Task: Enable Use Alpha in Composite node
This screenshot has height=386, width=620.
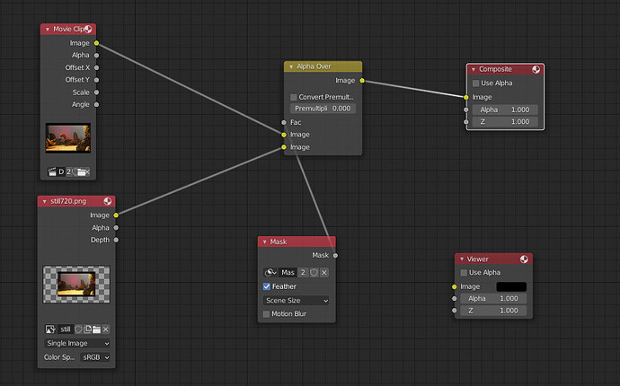Action: (x=475, y=83)
